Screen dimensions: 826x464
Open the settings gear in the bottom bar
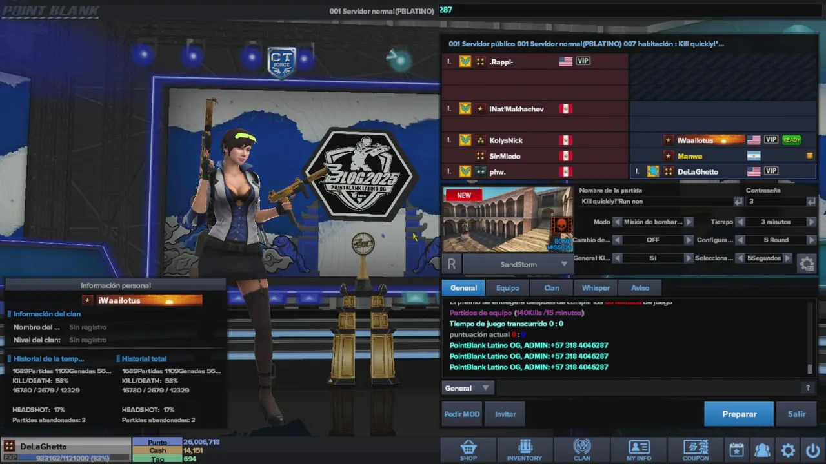(x=788, y=450)
